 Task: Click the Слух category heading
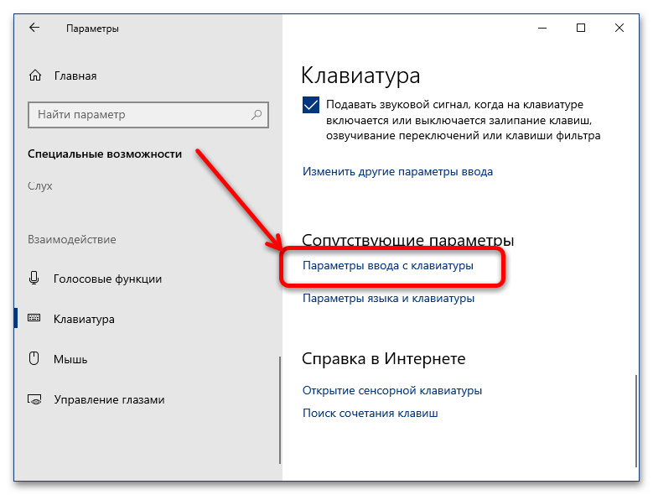pyautogui.click(x=40, y=185)
